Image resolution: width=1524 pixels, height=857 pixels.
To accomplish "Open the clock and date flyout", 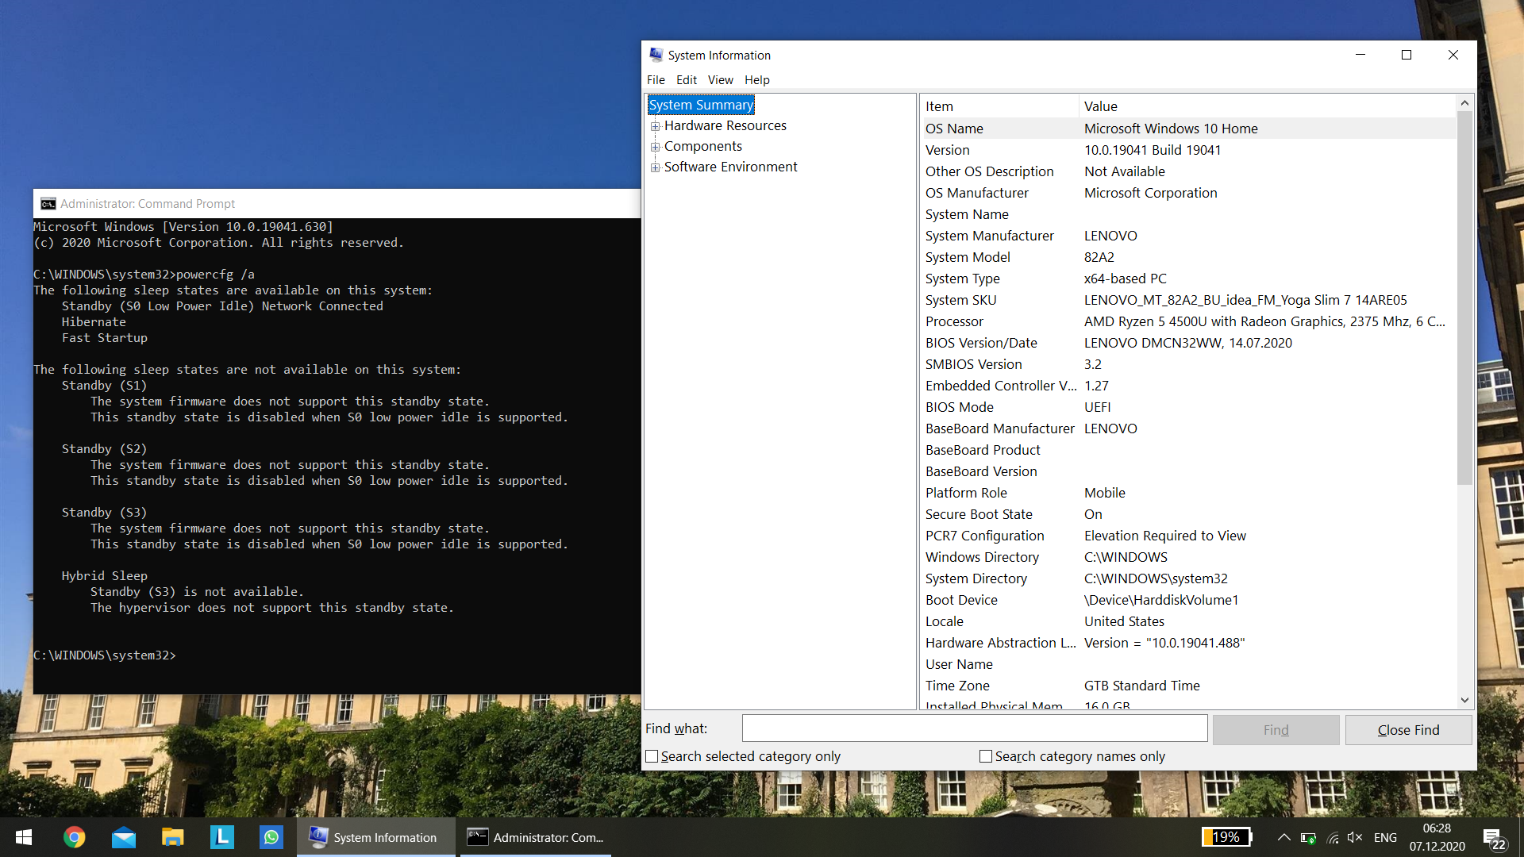I will (x=1437, y=837).
